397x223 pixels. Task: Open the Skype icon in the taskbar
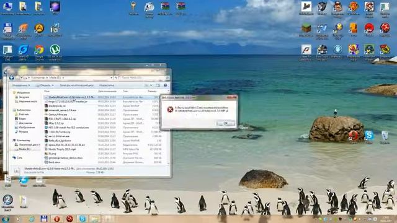83,219
